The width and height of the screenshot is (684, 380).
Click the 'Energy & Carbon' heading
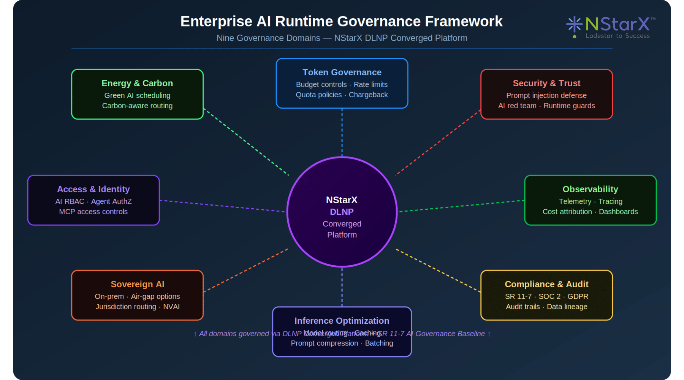137,83
